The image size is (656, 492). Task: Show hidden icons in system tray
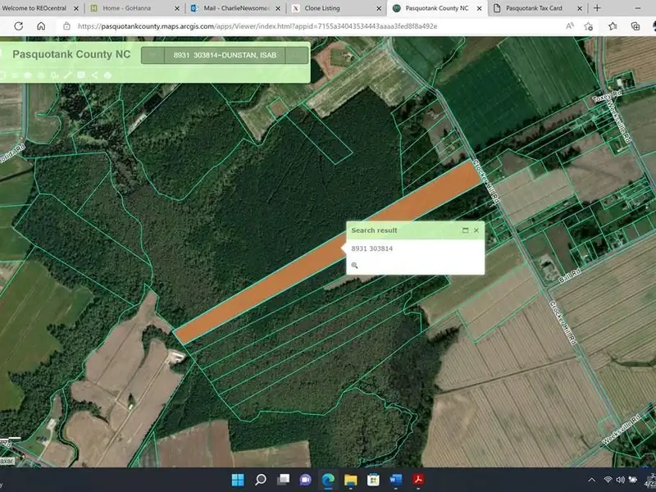pyautogui.click(x=592, y=479)
